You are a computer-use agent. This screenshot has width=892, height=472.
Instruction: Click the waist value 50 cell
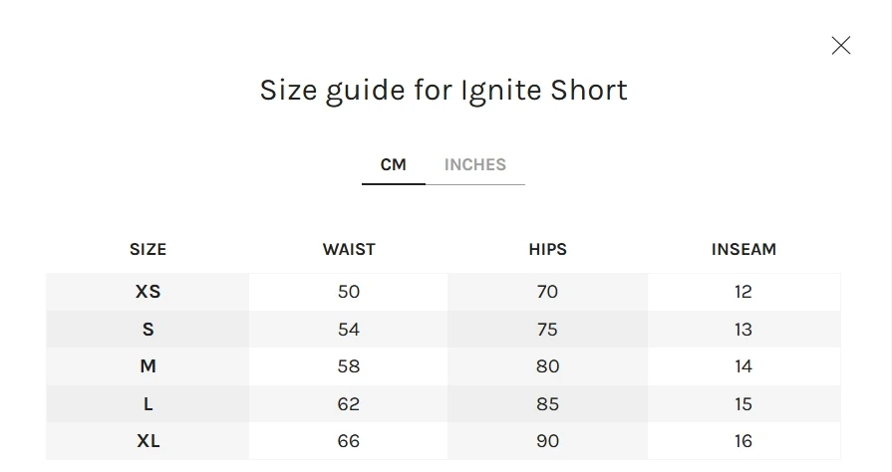[x=349, y=292]
